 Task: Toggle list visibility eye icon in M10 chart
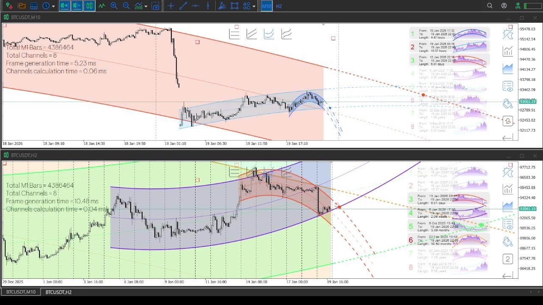click(x=508, y=86)
